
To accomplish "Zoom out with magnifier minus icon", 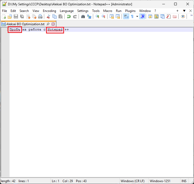I will (103, 16).
